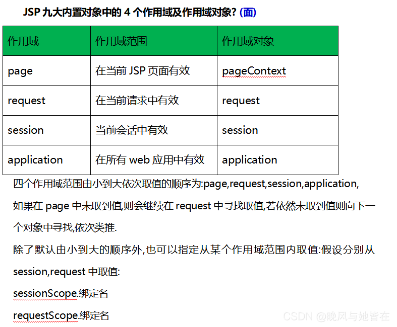Click 'request' in the 作用域 column

point(46,101)
